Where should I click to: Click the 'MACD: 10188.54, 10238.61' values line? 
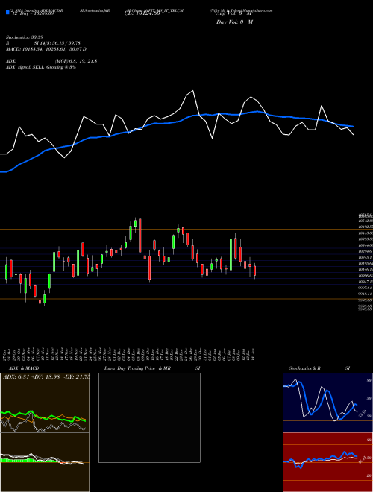(46, 49)
